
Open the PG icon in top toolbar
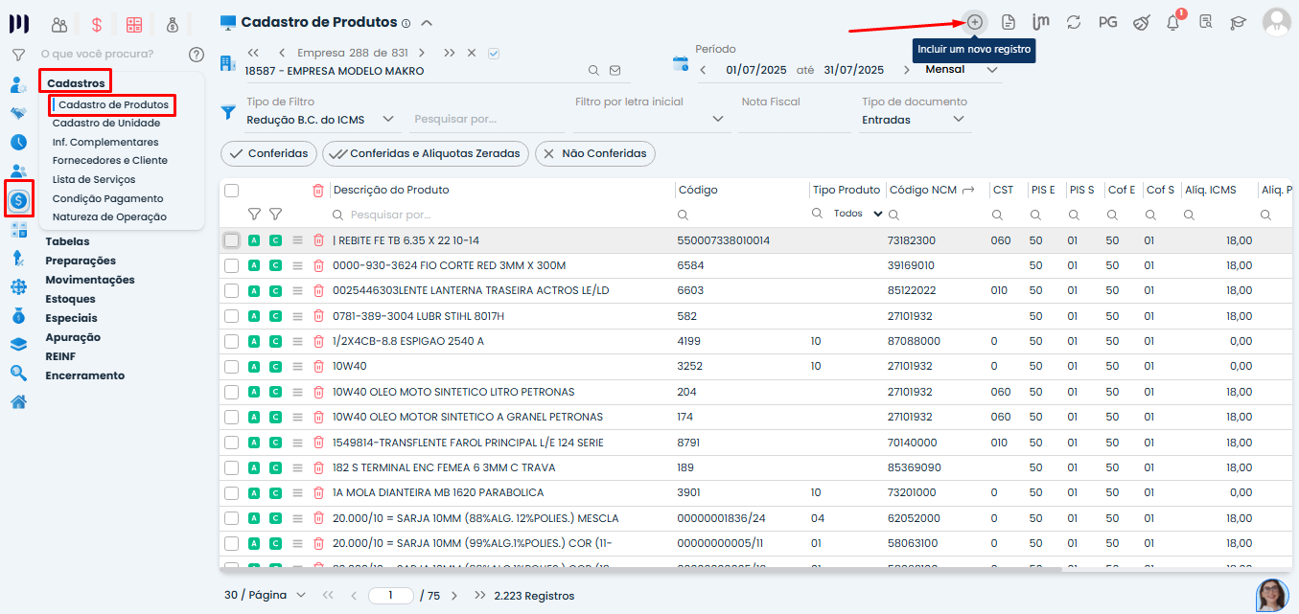click(x=1107, y=22)
